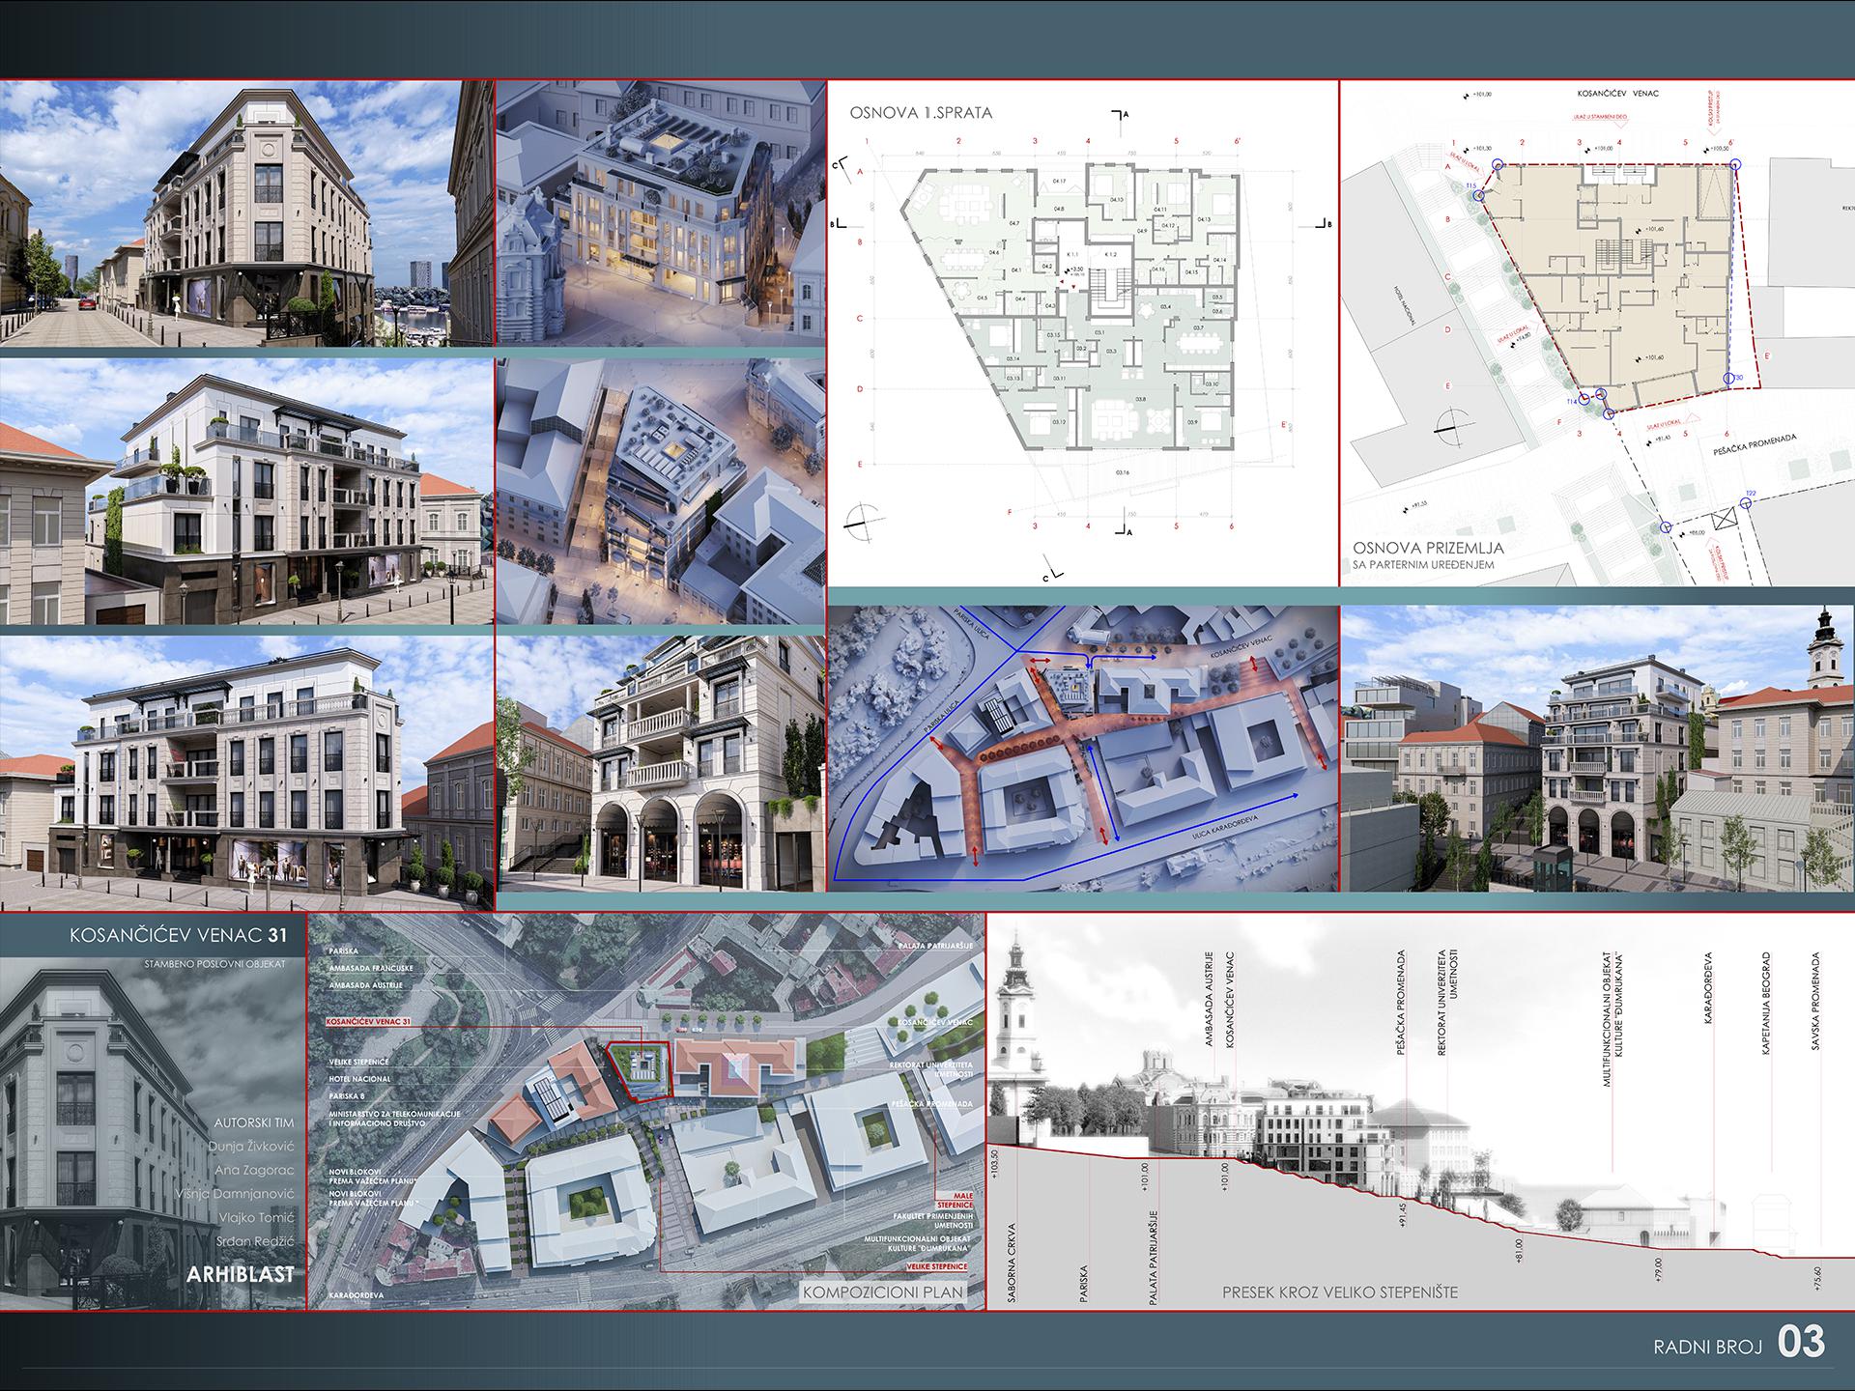
Task: Open the blue traffic-flow site diagram
Action: (1082, 749)
